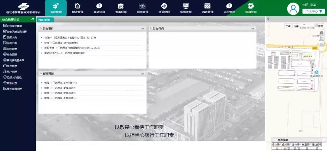
Task: Click the user avatar icon
Action: pyautogui.click(x=293, y=9)
